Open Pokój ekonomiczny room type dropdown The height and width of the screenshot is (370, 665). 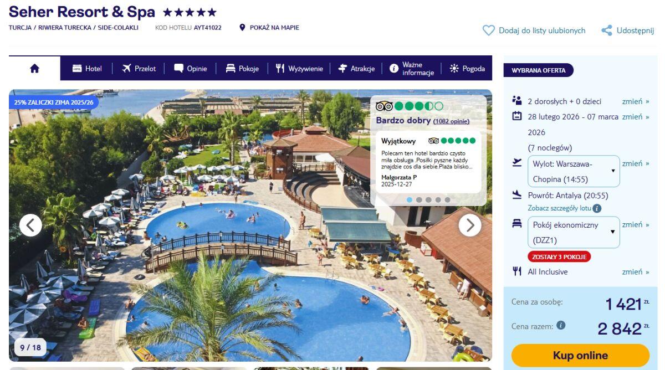pyautogui.click(x=574, y=232)
